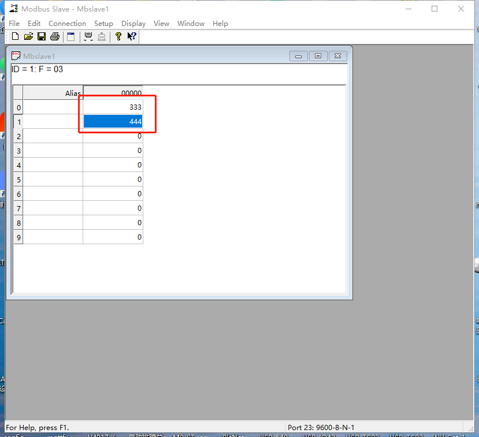Open the Display menu
The height and width of the screenshot is (437, 479).
pos(133,24)
